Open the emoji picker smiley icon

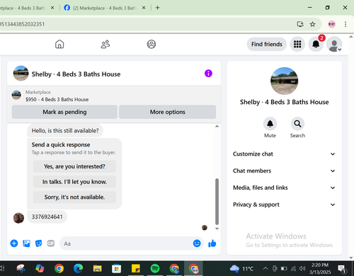[x=197, y=243]
